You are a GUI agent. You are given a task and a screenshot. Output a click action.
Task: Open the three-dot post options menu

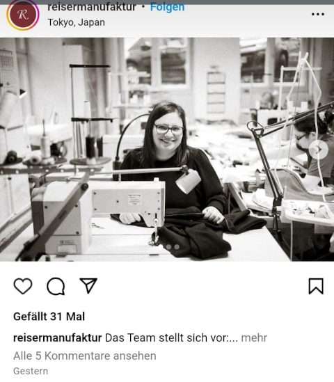click(x=318, y=14)
